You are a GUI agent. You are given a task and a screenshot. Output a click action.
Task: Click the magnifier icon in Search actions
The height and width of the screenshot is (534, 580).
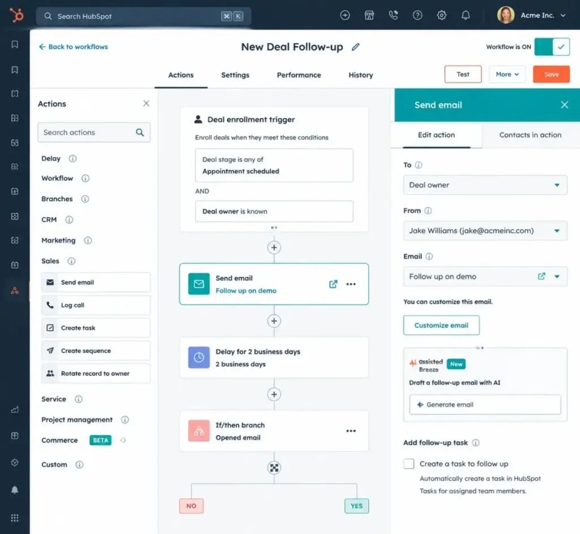[140, 133]
